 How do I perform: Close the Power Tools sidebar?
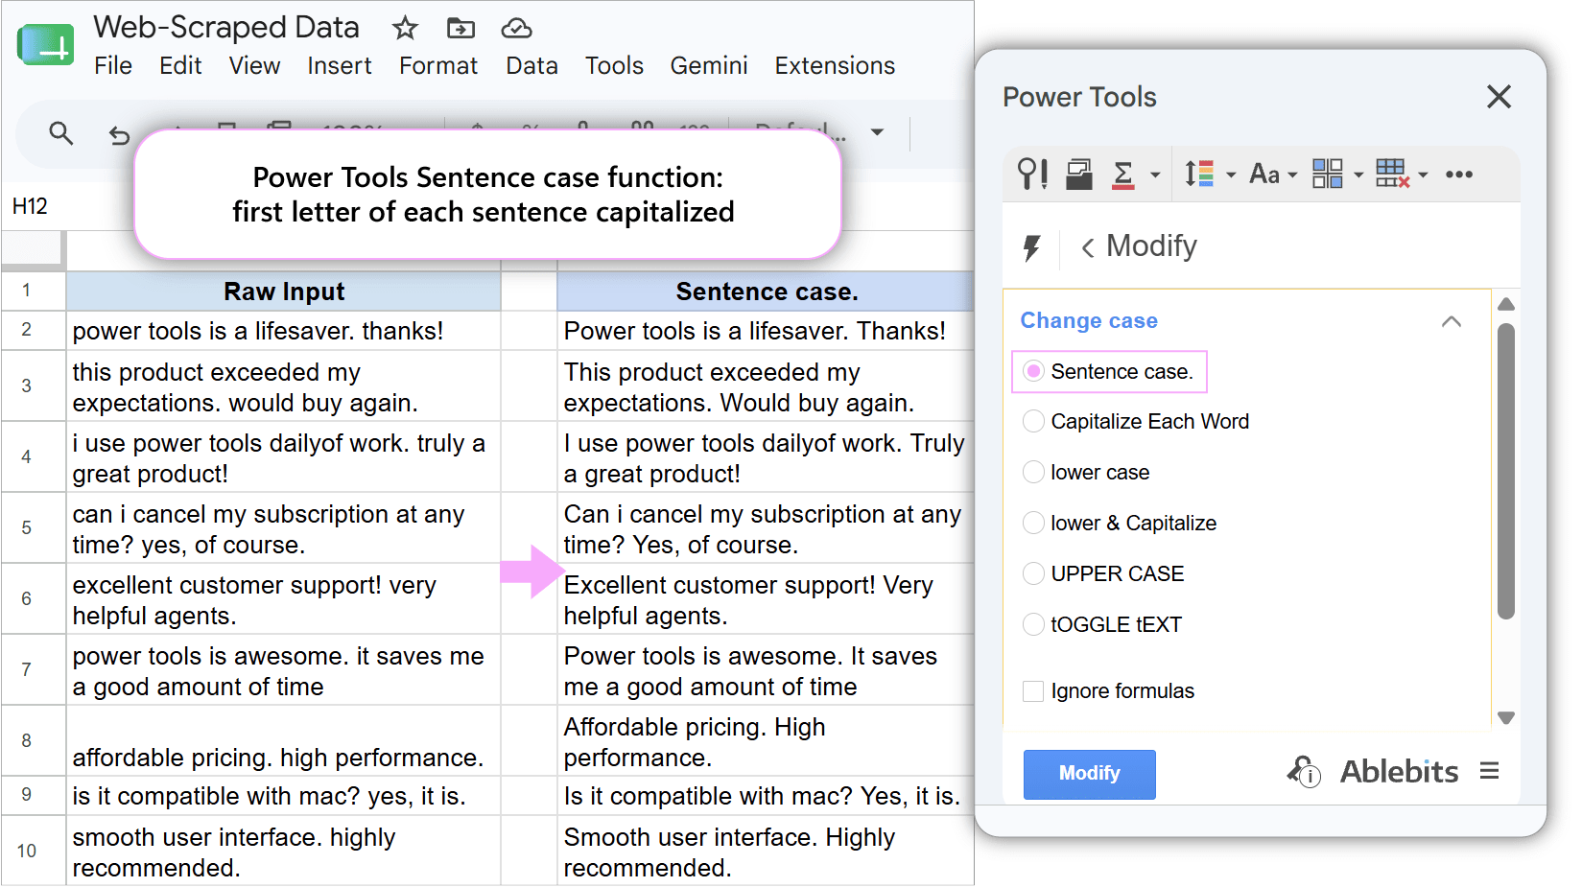pos(1499,97)
